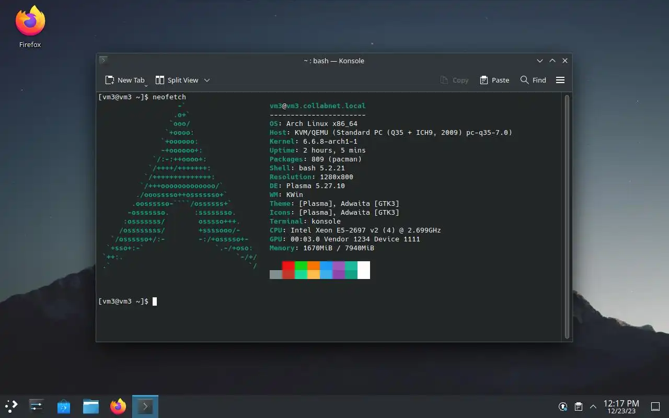Click the 'Arch Linux x86_64' OS text
The width and height of the screenshot is (669, 418).
tap(322, 124)
